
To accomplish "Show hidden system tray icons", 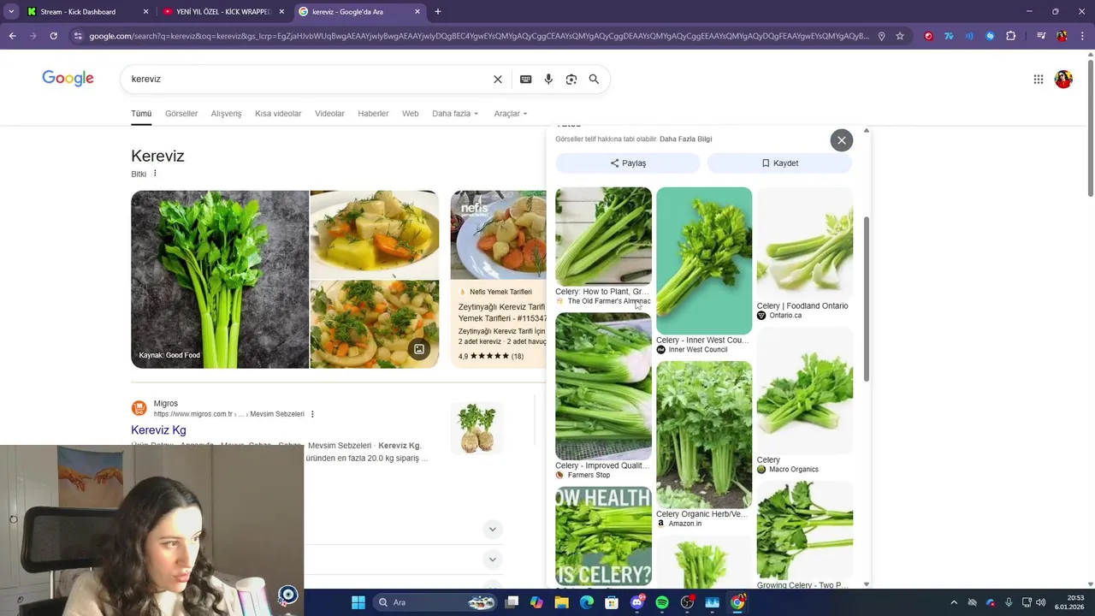I will coord(954,602).
